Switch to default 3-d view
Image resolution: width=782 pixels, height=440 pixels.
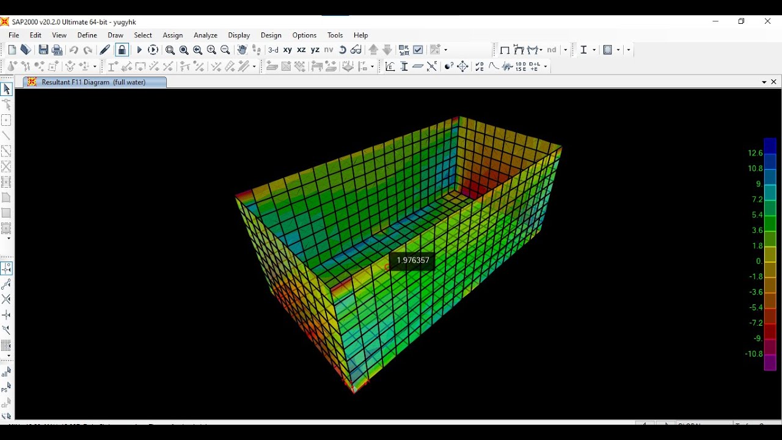(274, 50)
